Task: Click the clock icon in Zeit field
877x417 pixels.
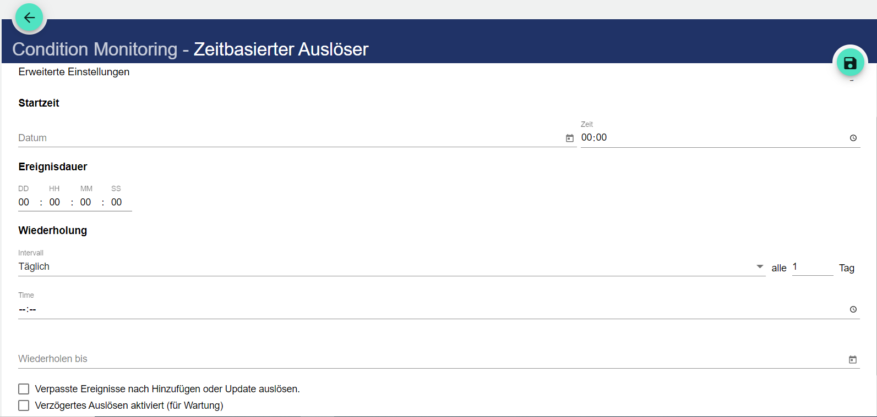Action: (853, 138)
